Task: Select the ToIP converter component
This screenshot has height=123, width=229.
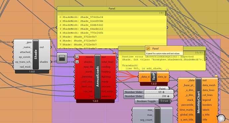Action: (x=154, y=77)
